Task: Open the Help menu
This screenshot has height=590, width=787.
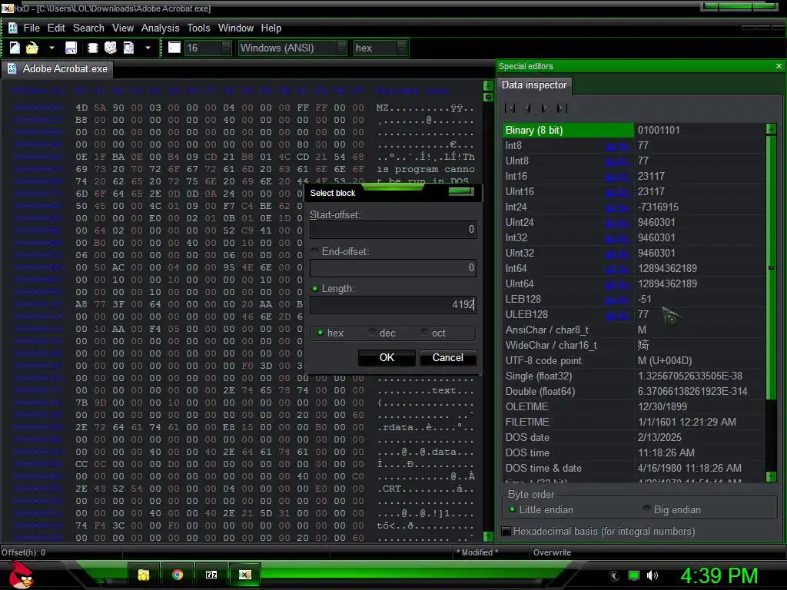Action: pos(271,28)
